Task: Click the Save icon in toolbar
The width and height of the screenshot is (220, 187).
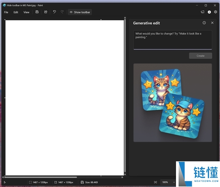Action: tap(37, 12)
